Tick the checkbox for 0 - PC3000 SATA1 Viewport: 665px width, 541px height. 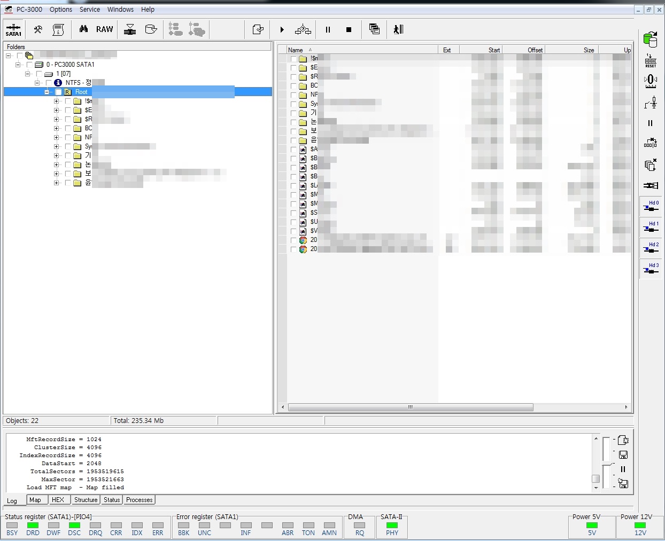coord(29,65)
